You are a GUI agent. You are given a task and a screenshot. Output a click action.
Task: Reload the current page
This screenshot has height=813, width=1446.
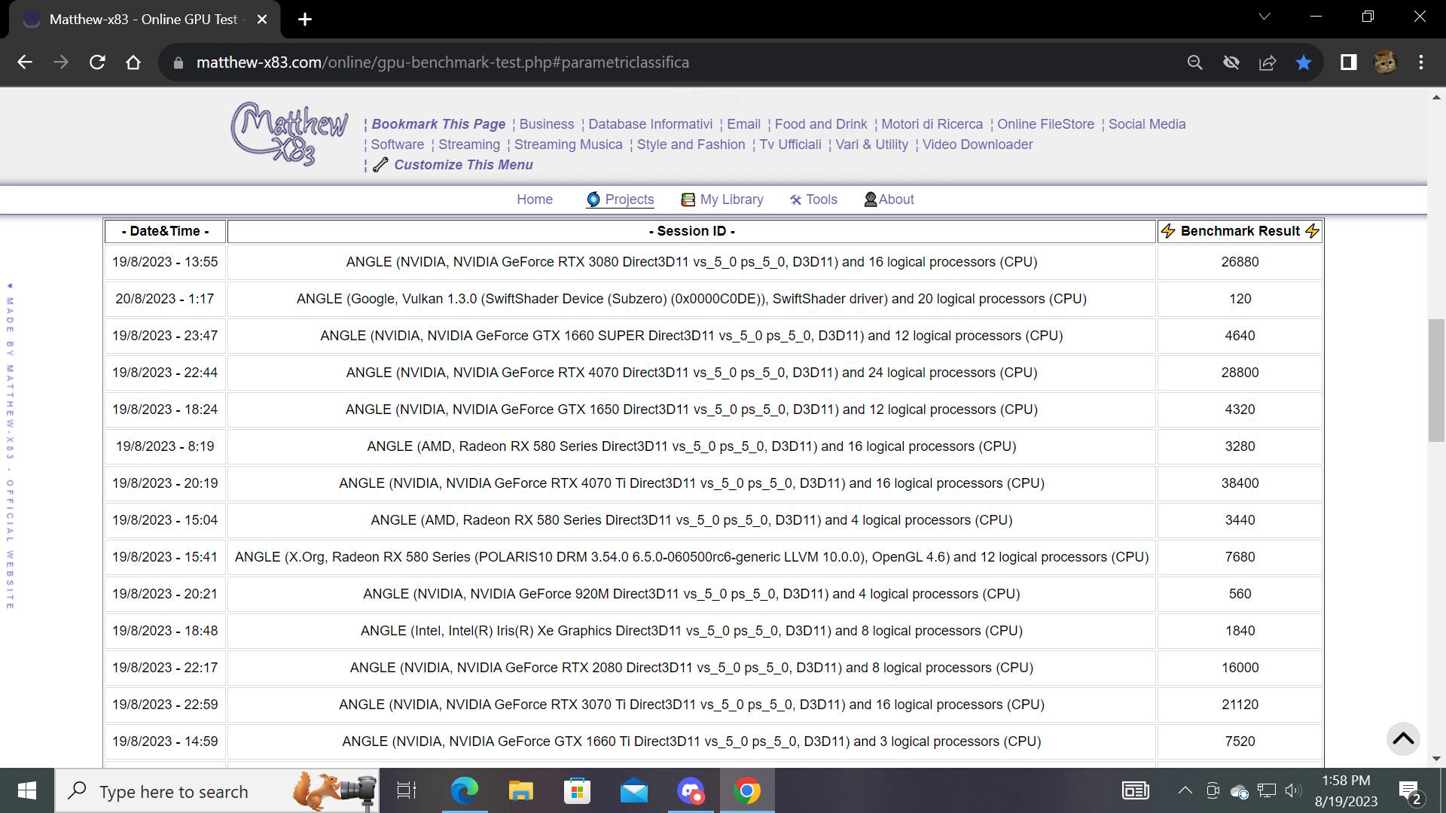coord(97,62)
